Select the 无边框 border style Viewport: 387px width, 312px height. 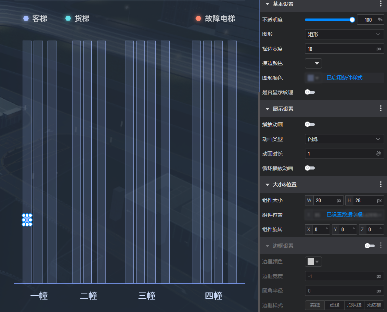[x=374, y=305]
